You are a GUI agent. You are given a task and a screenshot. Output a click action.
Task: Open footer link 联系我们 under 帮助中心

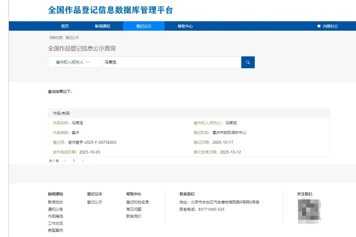(x=134, y=216)
